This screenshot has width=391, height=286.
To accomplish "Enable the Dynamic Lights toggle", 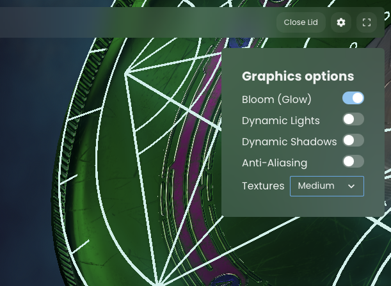I will pos(353,119).
